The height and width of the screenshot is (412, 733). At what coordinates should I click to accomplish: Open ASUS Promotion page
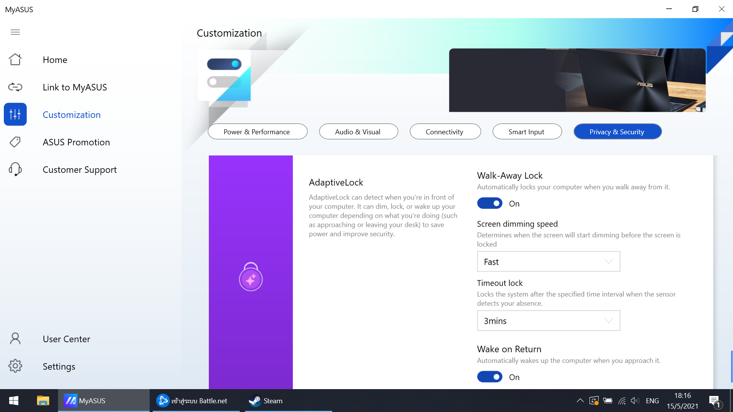pyautogui.click(x=76, y=142)
